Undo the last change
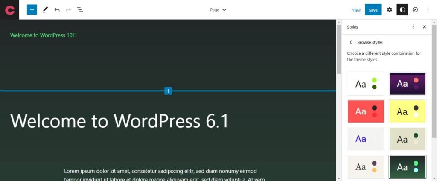Viewport: 437px width, 181px height. (57, 10)
